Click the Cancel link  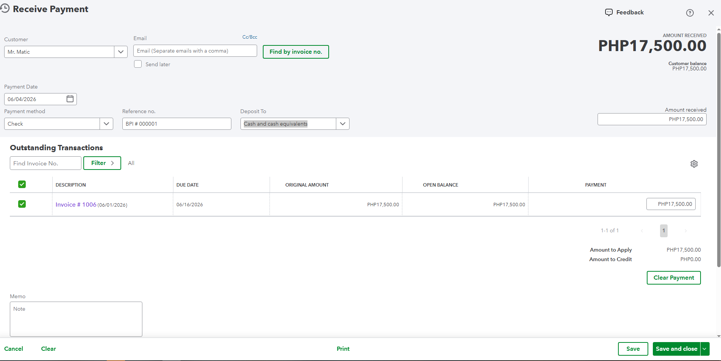[x=14, y=349]
